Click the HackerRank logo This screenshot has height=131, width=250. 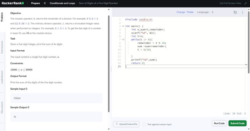(x=13, y=3)
